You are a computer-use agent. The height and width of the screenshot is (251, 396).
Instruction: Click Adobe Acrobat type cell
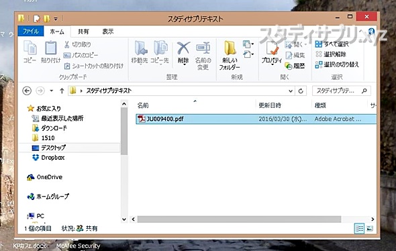[338, 119]
